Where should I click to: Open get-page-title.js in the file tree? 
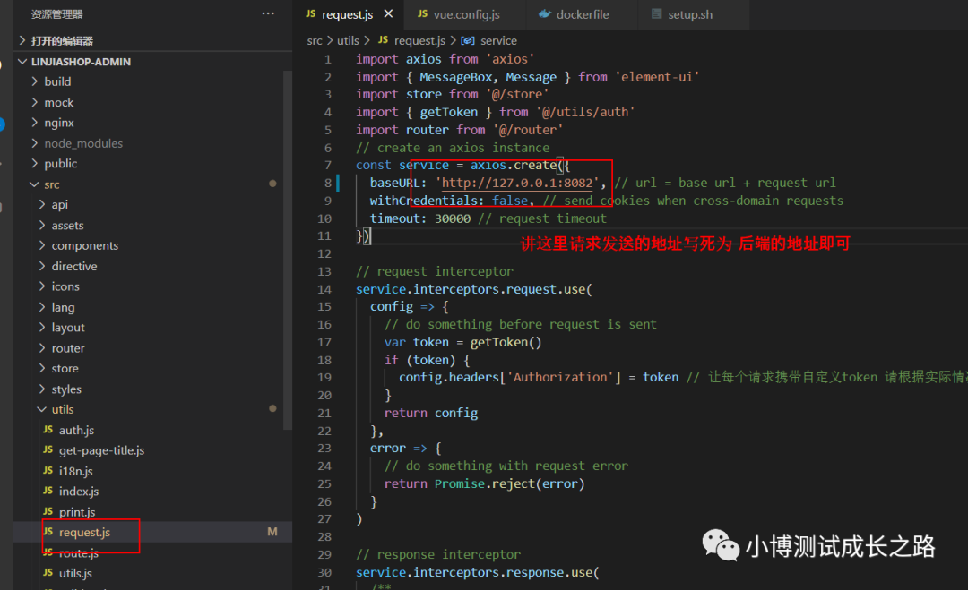click(x=102, y=450)
